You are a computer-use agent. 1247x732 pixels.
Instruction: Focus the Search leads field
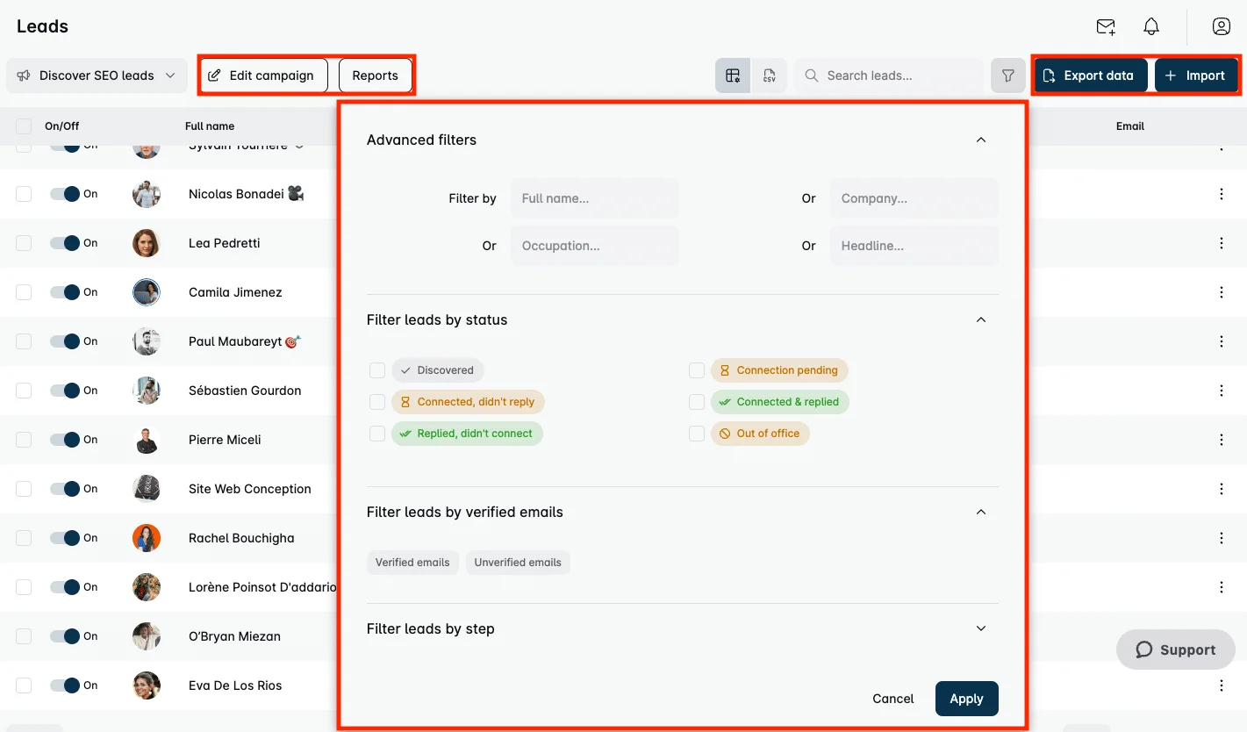click(x=889, y=75)
